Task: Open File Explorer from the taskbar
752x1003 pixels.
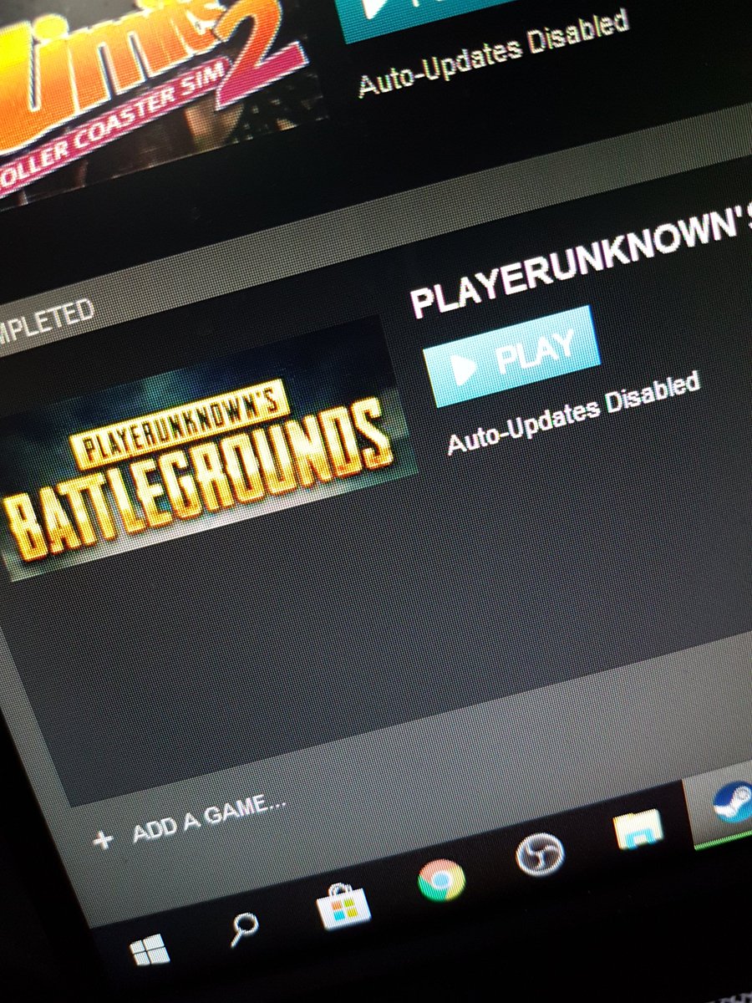Action: point(638,827)
